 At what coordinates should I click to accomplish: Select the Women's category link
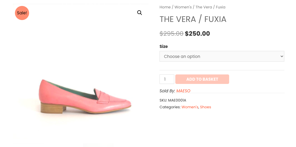(x=190, y=107)
